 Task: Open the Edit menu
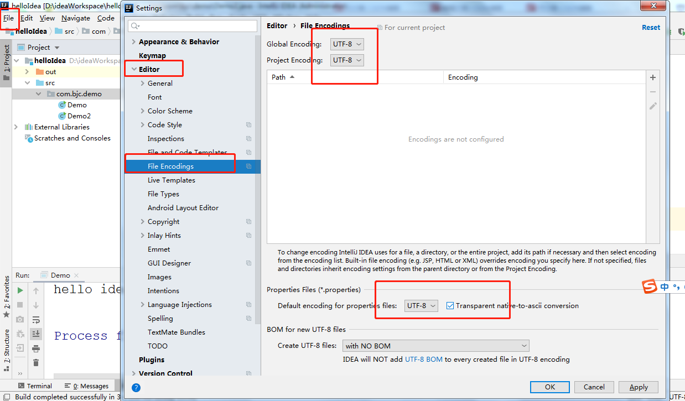[27, 18]
